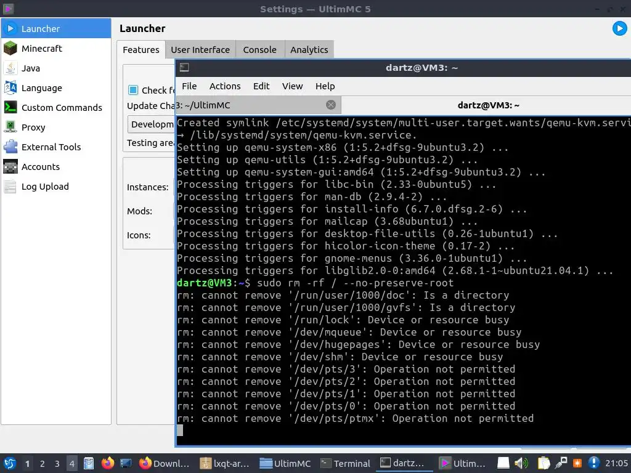Open the Accounts settings page
631x473 pixels.
click(56, 166)
